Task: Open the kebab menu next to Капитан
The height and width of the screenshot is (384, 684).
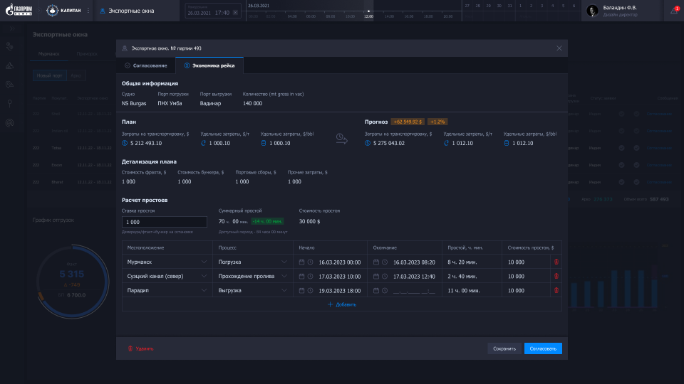Action: [88, 11]
